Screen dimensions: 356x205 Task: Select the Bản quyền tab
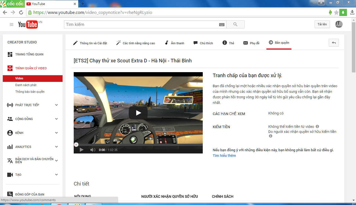tap(279, 43)
